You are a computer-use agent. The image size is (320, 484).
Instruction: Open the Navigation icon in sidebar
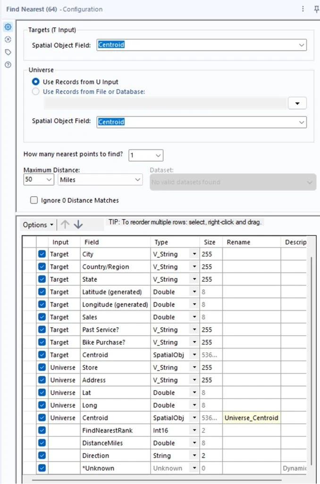click(x=8, y=40)
